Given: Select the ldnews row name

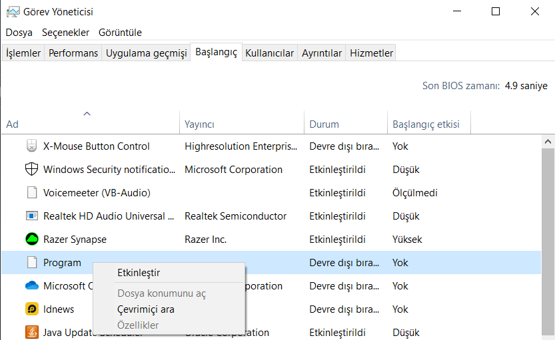Looking at the screenshot, I should click(59, 309).
